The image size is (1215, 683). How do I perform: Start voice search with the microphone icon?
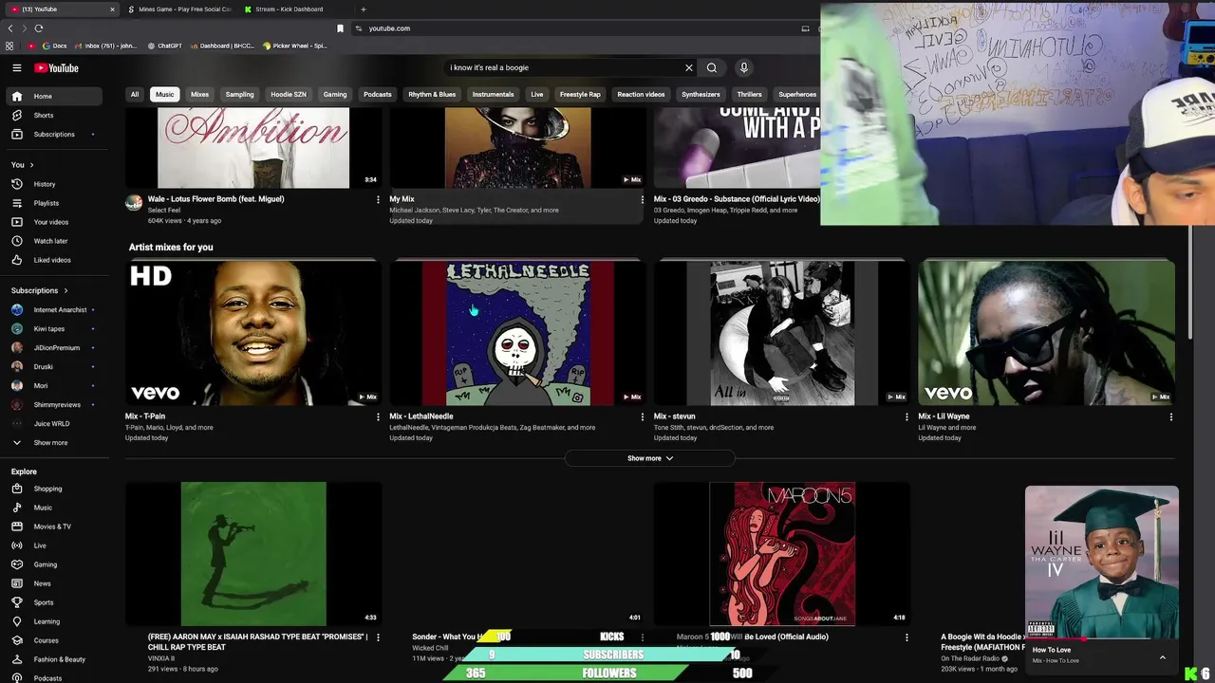744,67
